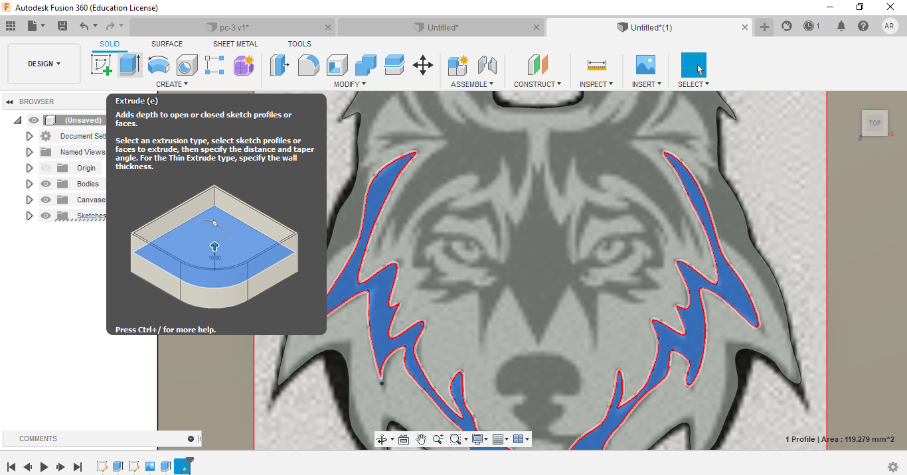Toggle visibility of the Bodies folder
This screenshot has width=907, height=475.
tap(46, 184)
